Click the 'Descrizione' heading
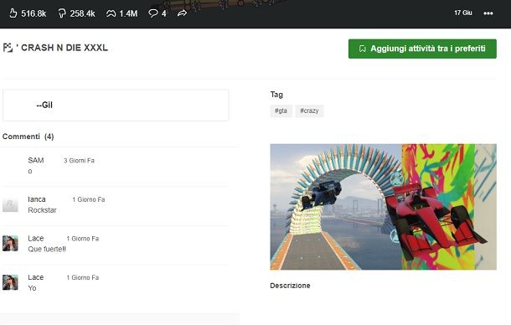This screenshot has height=325, width=511. (290, 286)
